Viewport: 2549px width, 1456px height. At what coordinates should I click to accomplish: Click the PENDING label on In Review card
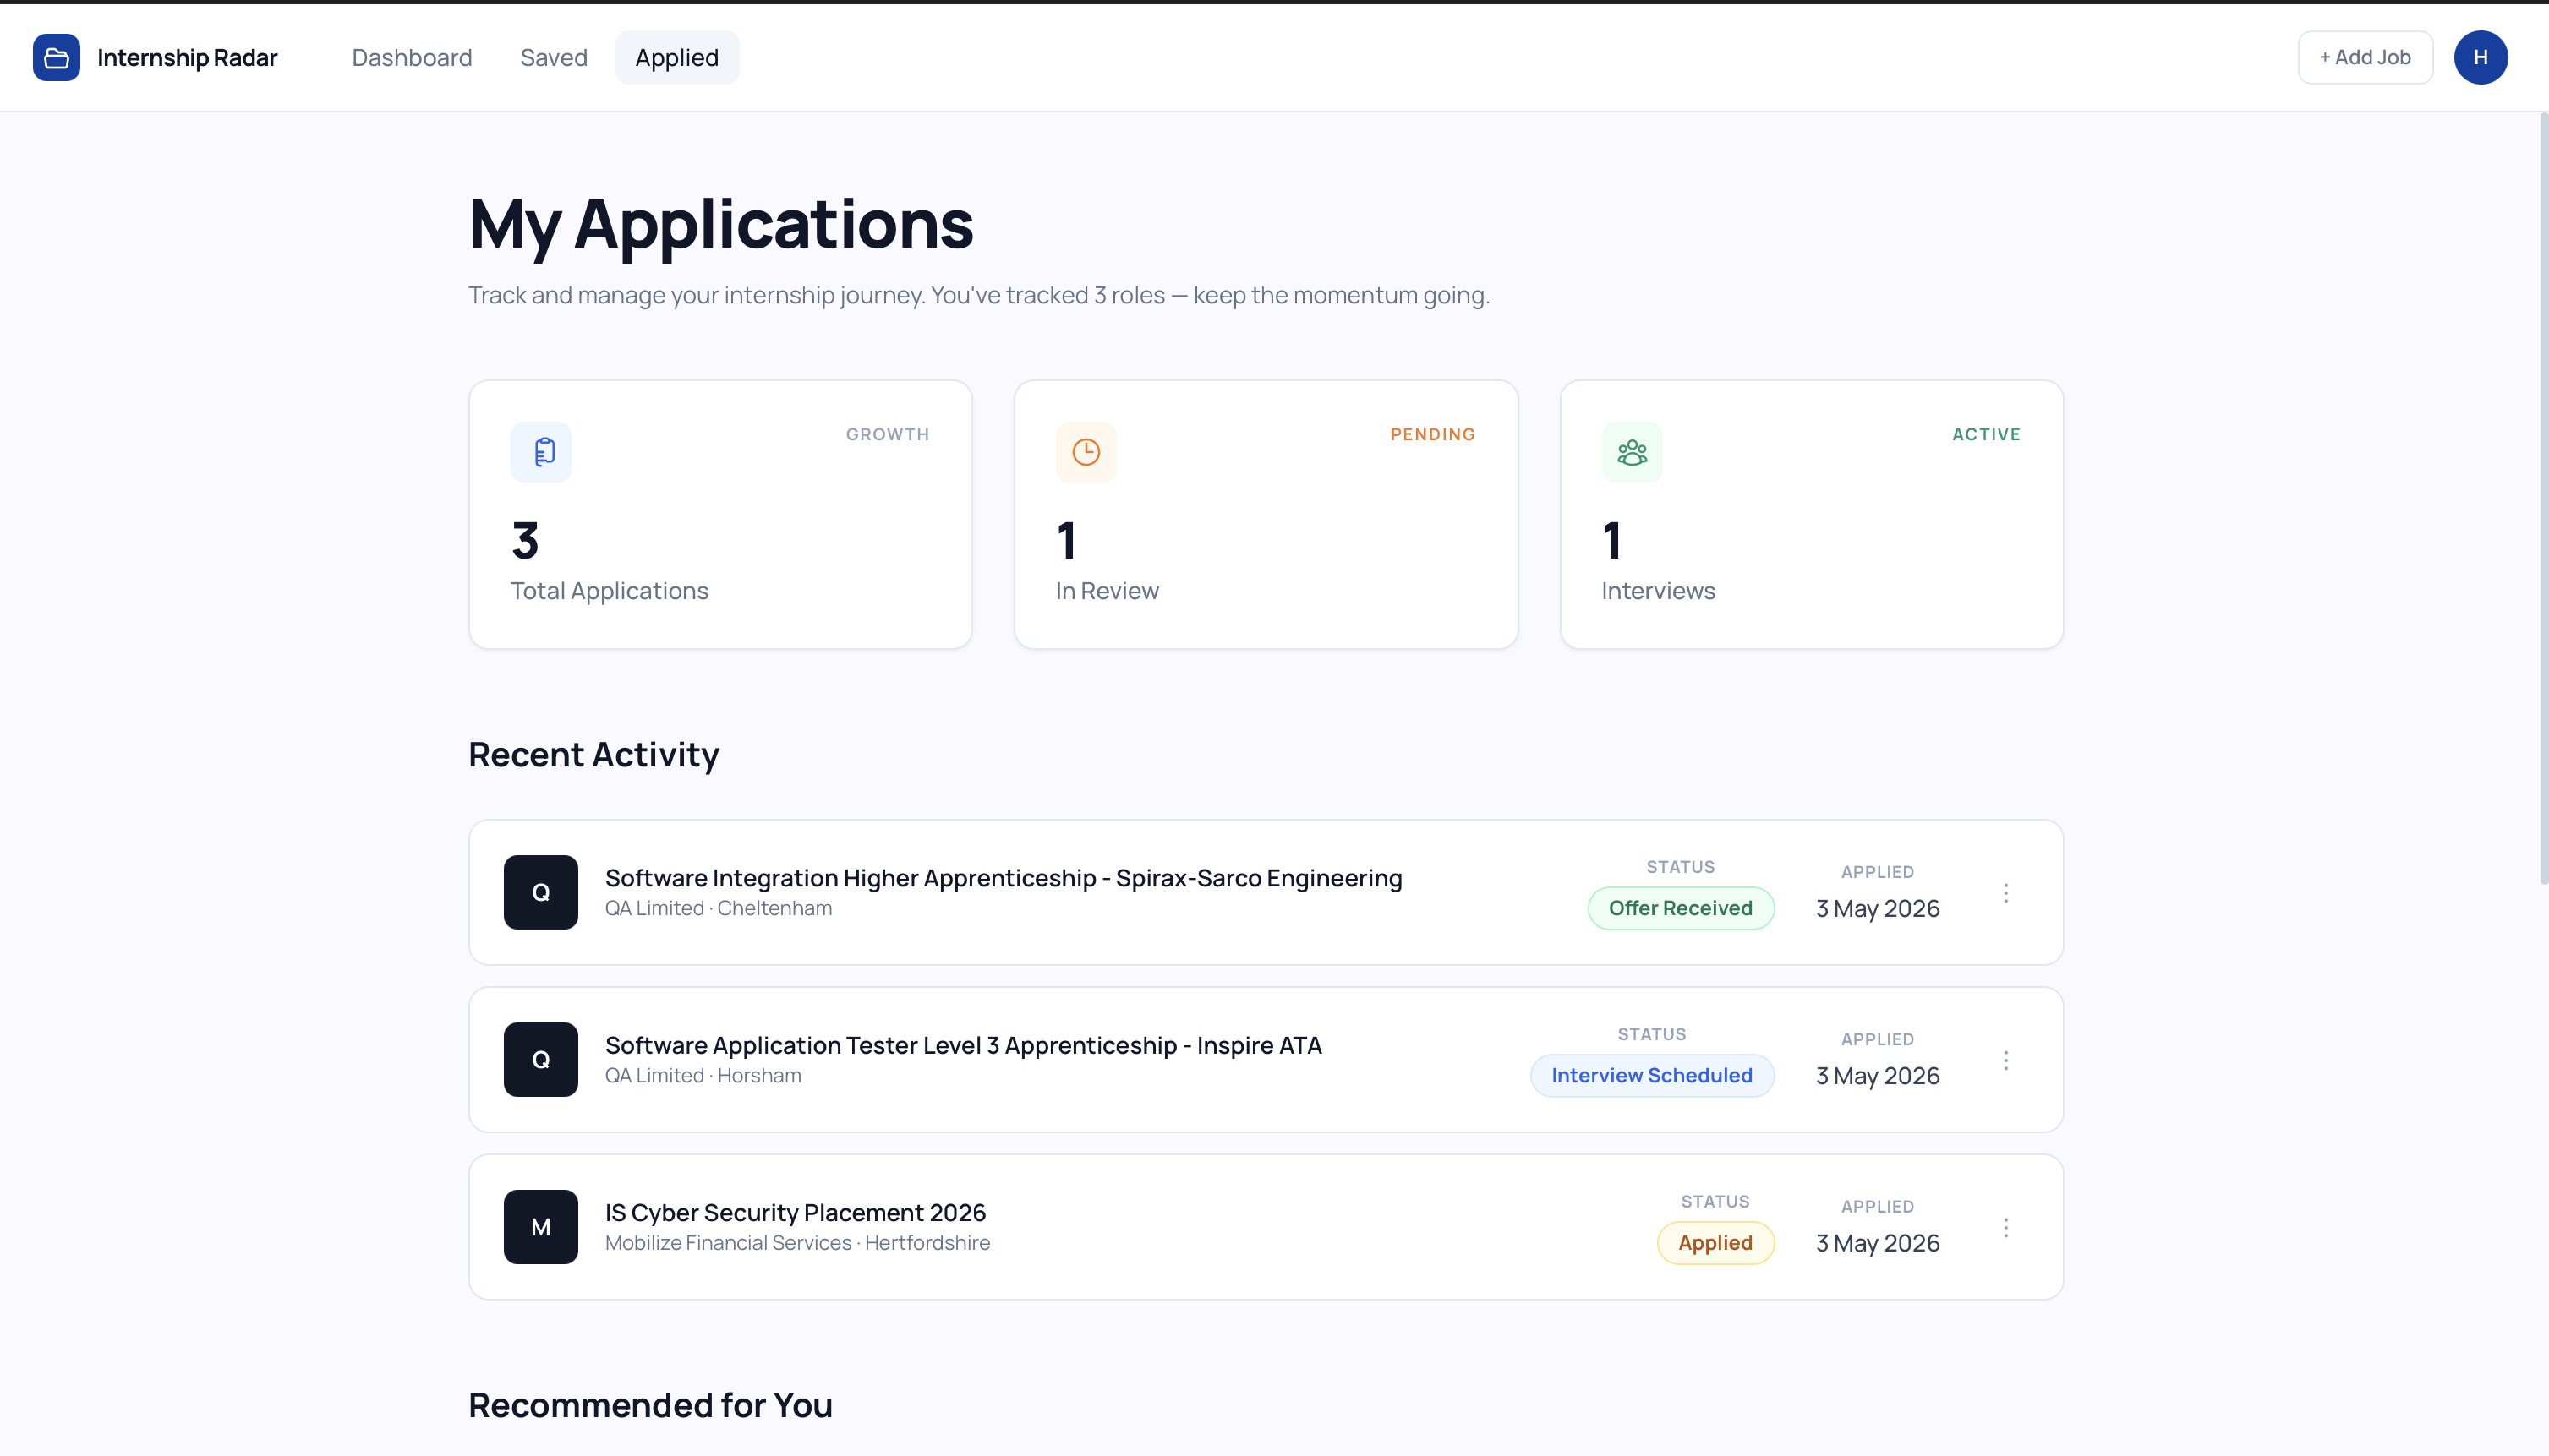point(1432,434)
